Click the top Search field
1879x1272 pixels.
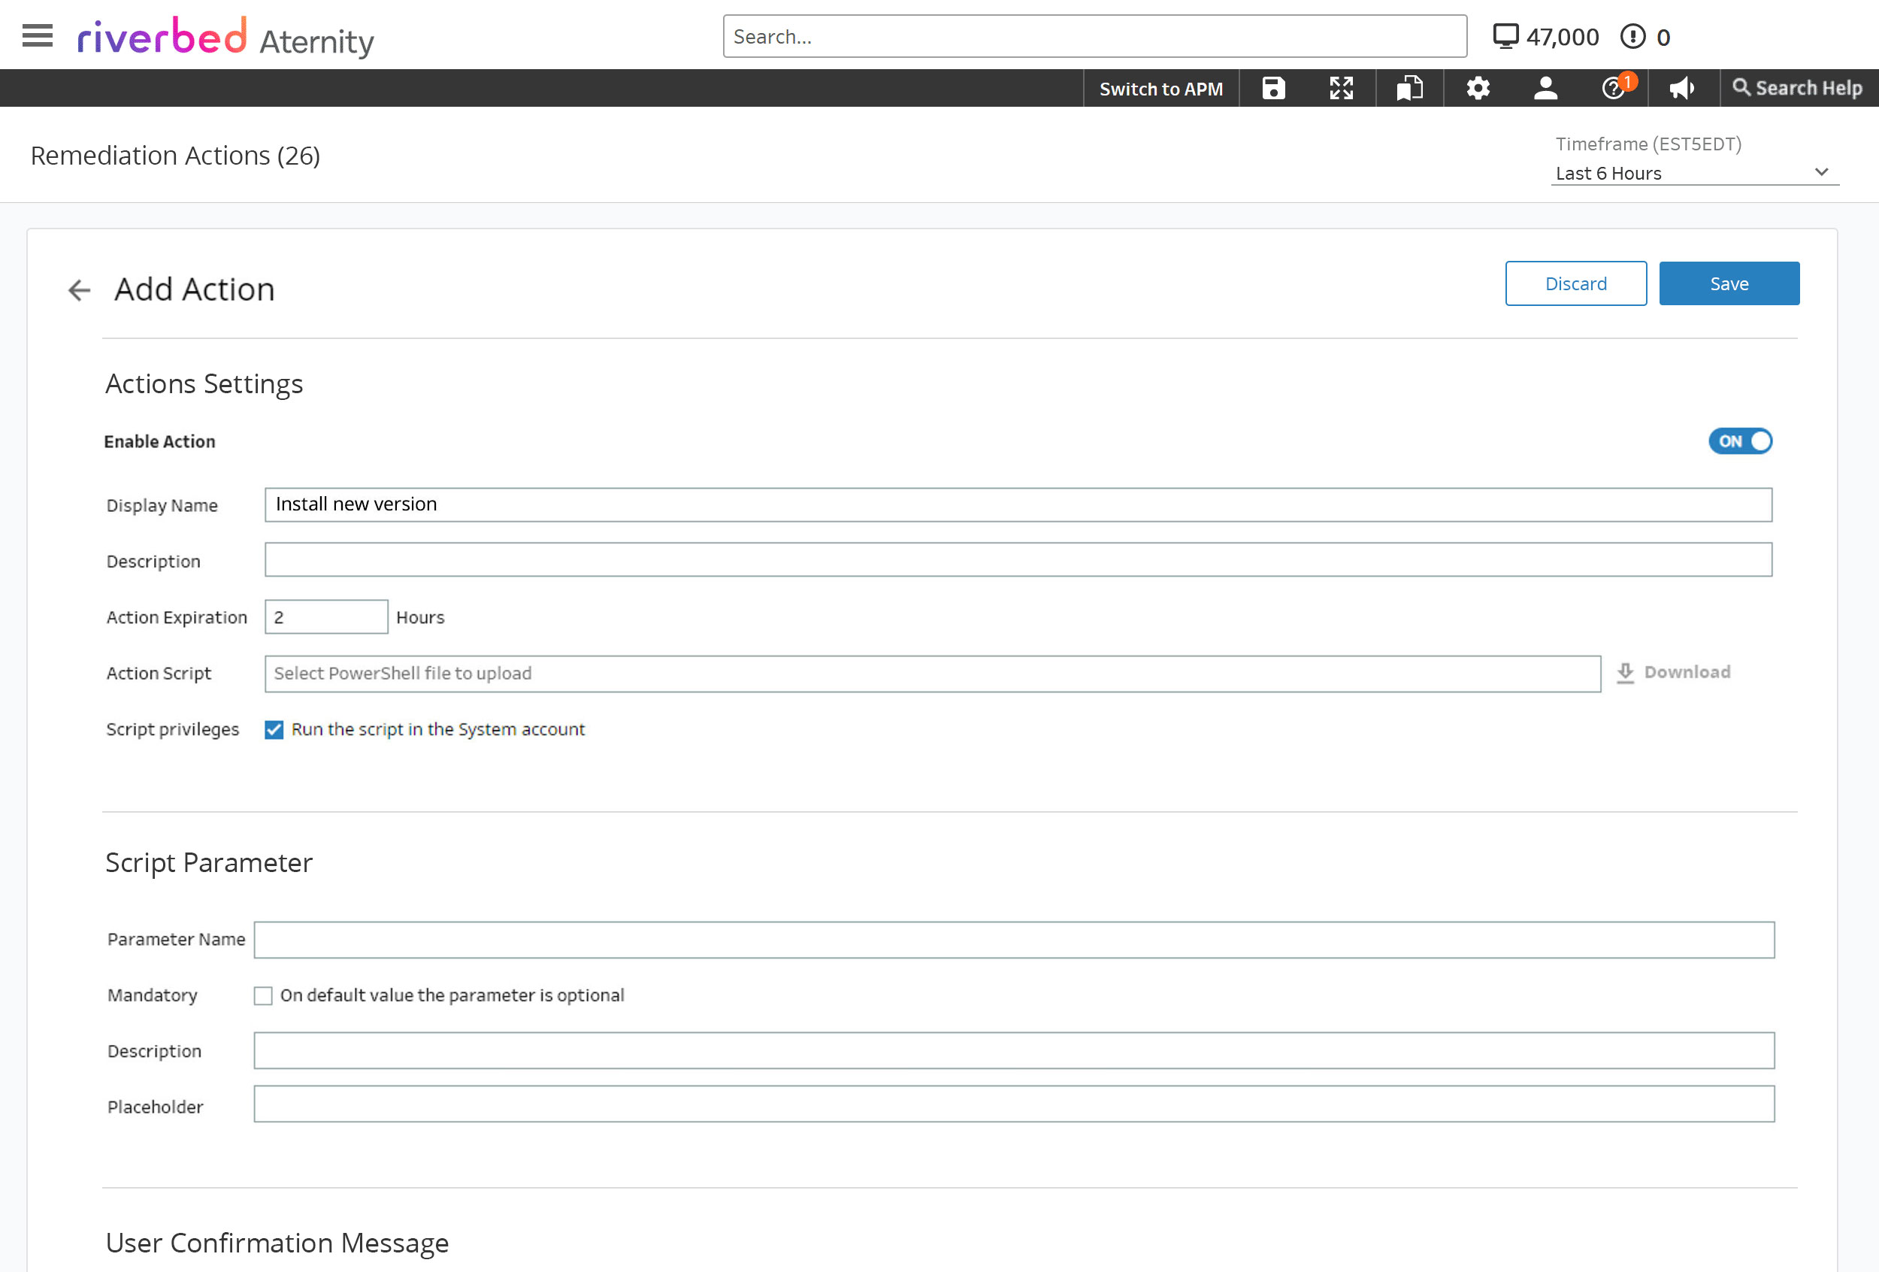(x=1095, y=36)
